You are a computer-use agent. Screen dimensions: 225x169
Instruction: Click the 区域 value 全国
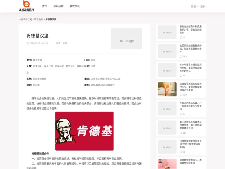tap(93, 66)
